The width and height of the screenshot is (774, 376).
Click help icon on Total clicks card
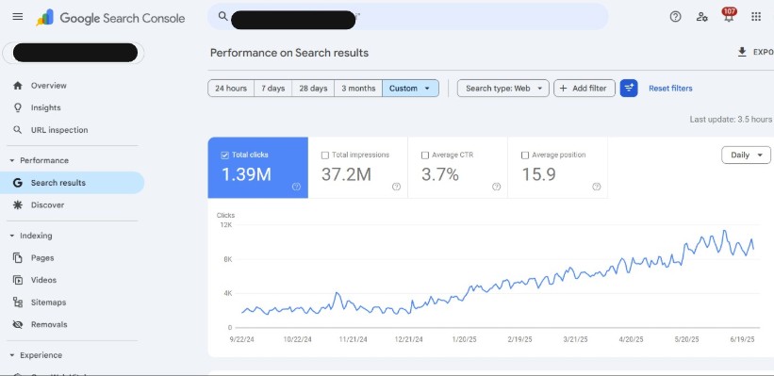296,187
